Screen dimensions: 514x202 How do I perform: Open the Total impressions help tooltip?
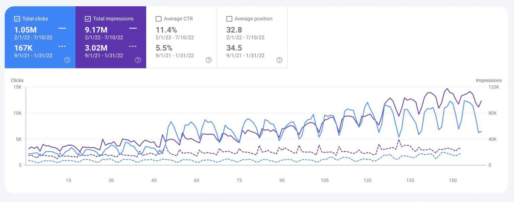point(138,60)
